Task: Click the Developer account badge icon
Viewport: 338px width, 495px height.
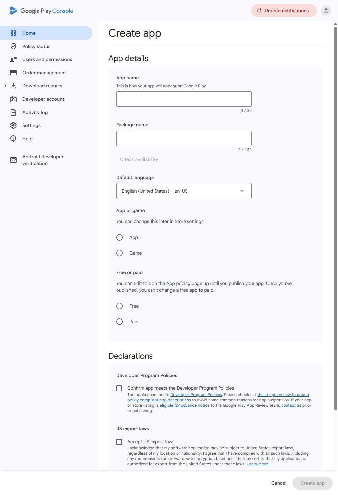Action: (x=13, y=99)
